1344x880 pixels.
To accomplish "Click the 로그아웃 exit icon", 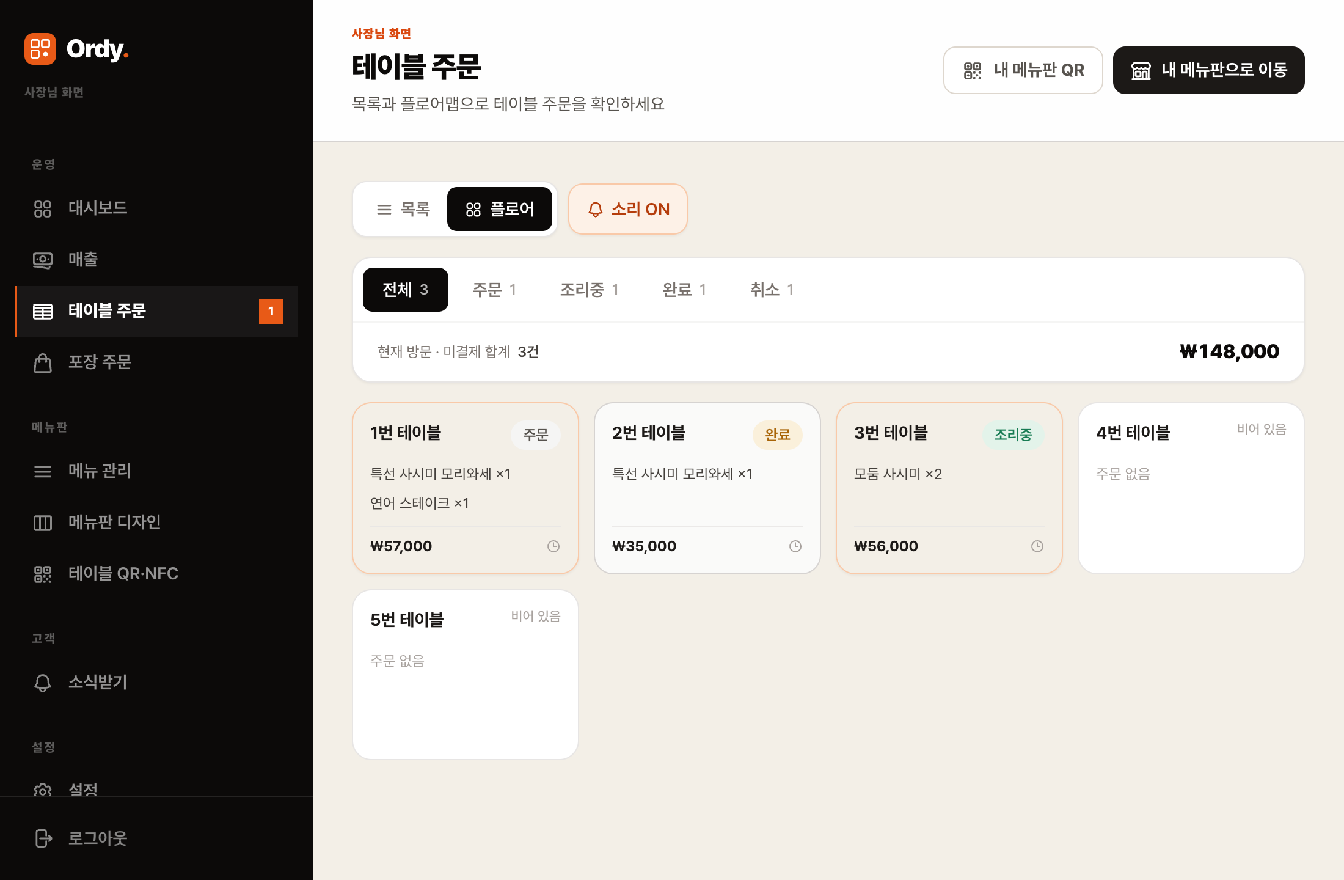I will tap(43, 838).
